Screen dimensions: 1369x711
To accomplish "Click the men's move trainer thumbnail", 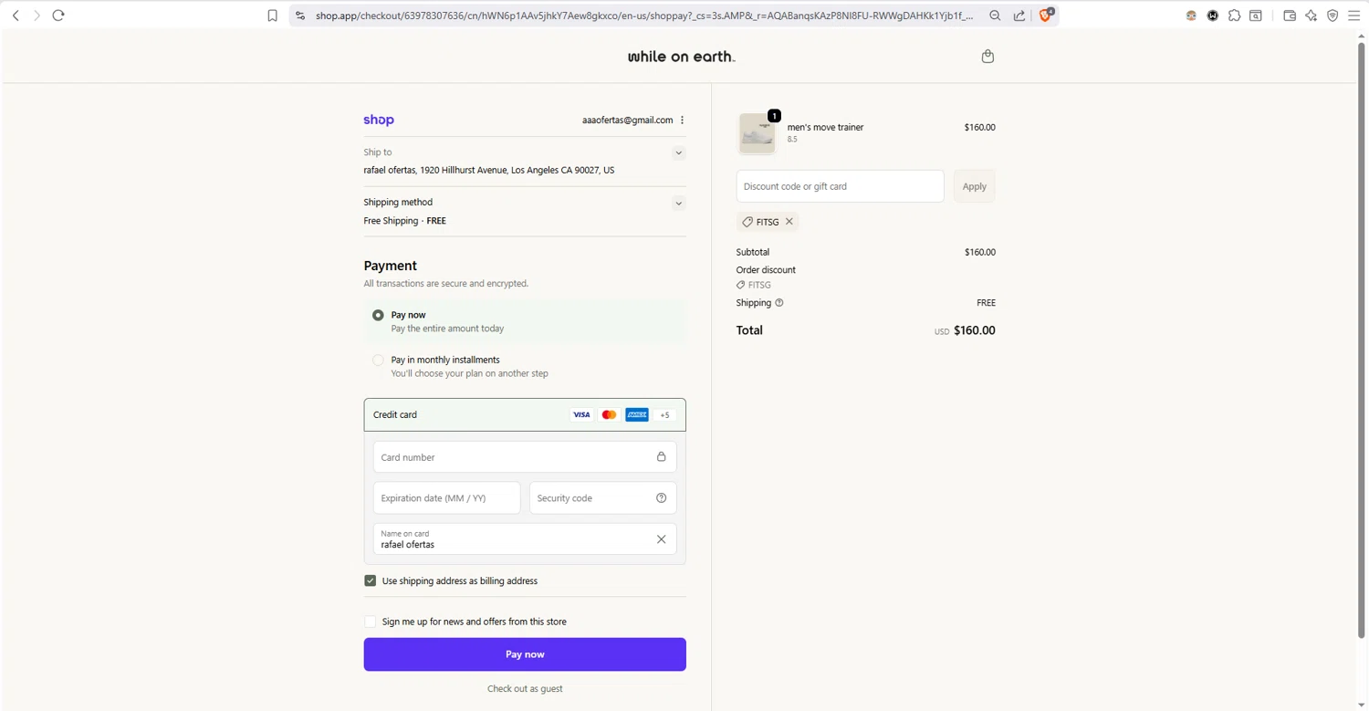I will click(758, 134).
